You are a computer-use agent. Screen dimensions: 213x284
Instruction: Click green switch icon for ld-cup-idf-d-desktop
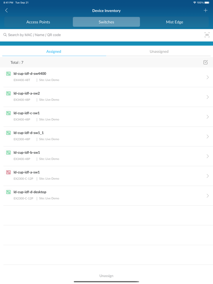pyautogui.click(x=9, y=192)
